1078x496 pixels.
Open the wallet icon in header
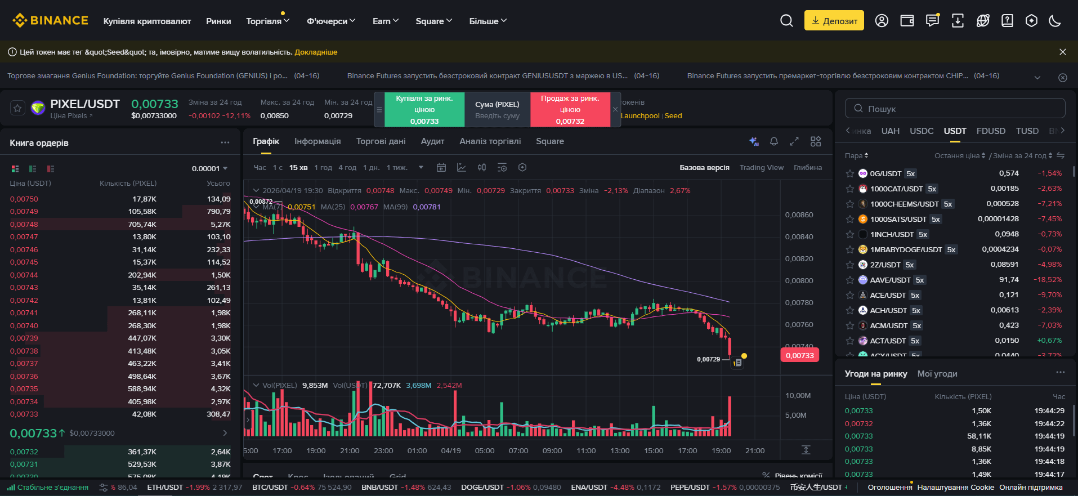907,21
